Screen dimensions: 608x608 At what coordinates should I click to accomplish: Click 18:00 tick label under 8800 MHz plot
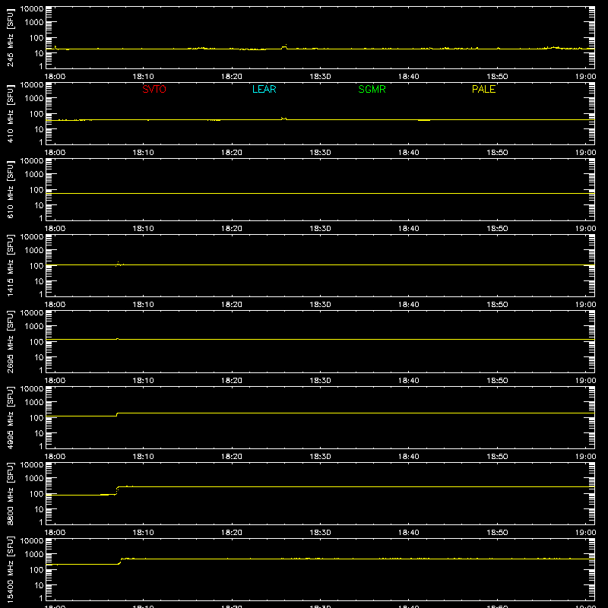coord(55,533)
